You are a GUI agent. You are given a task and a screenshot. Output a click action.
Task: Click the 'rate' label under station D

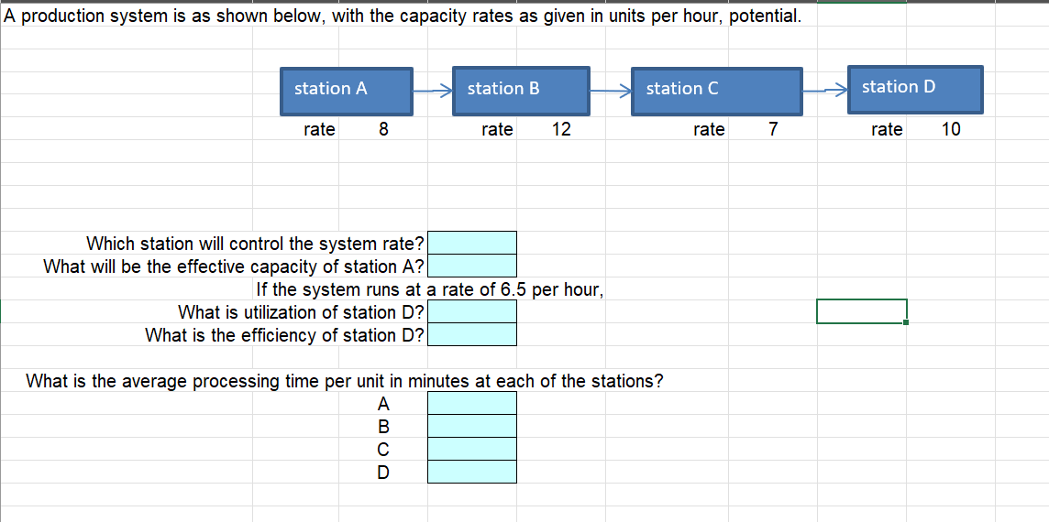(887, 129)
